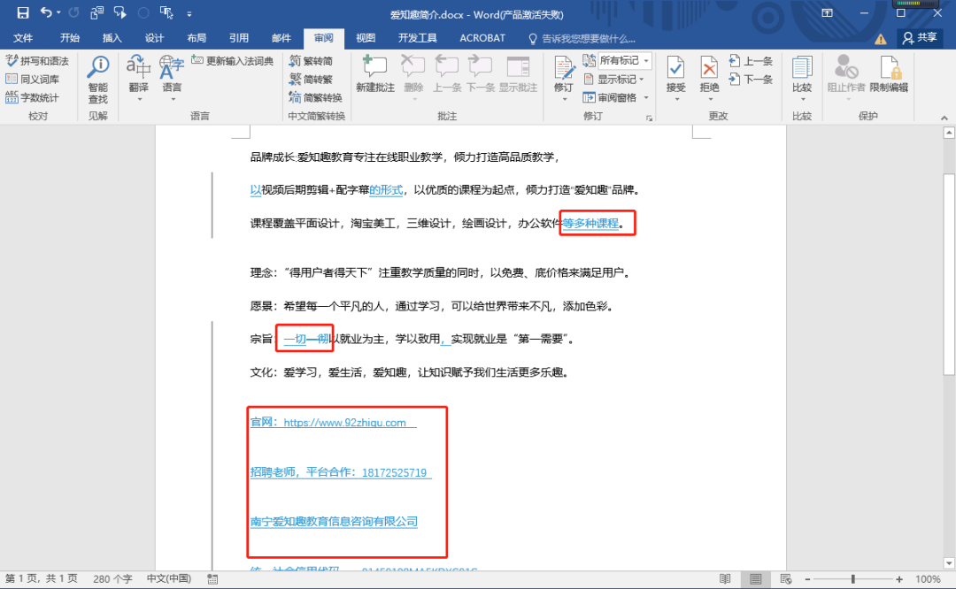Open the Translate (翻译) tool

tap(138, 78)
